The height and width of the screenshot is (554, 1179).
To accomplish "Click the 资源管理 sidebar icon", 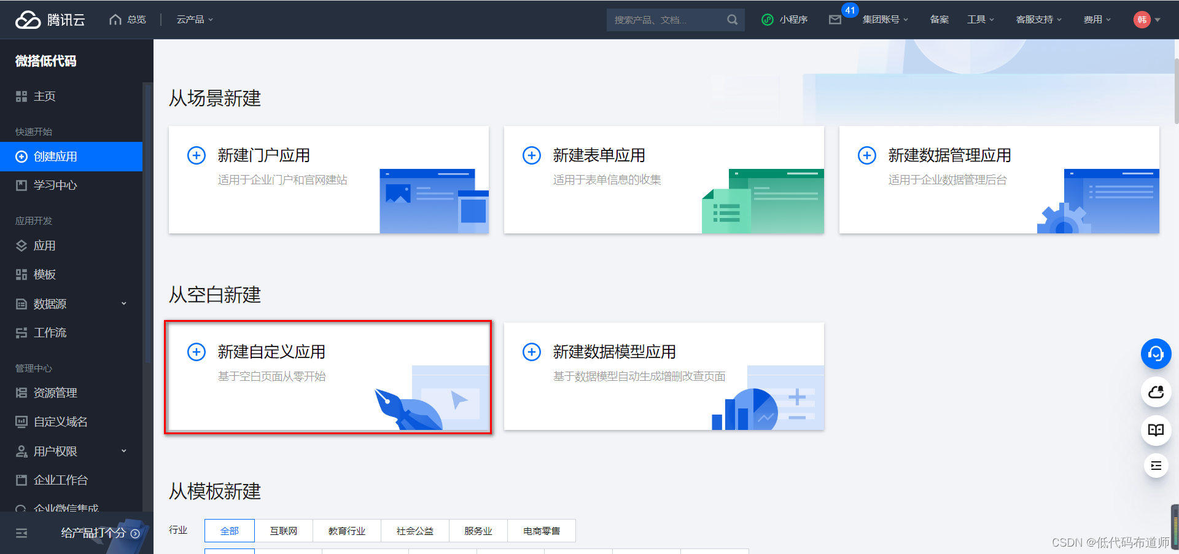I will [21, 393].
